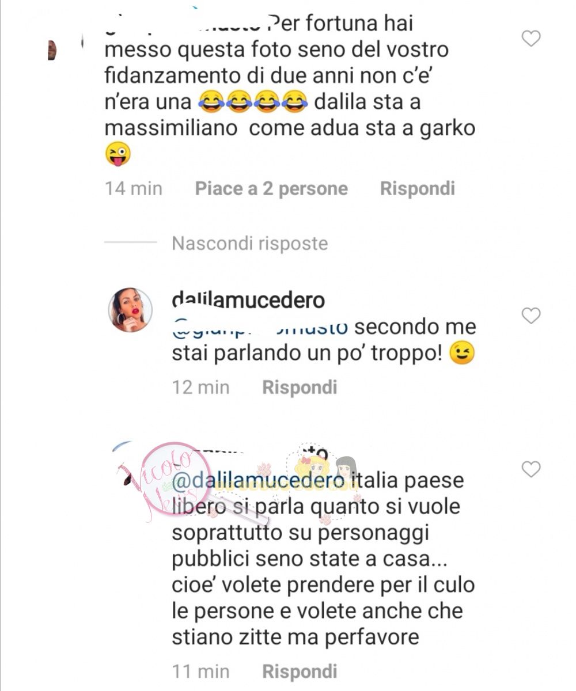Reply to the 11 min old comment

[x=300, y=671]
